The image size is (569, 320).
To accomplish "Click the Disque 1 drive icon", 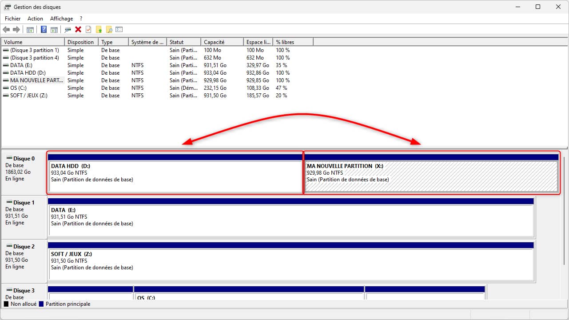I will pyautogui.click(x=9, y=202).
